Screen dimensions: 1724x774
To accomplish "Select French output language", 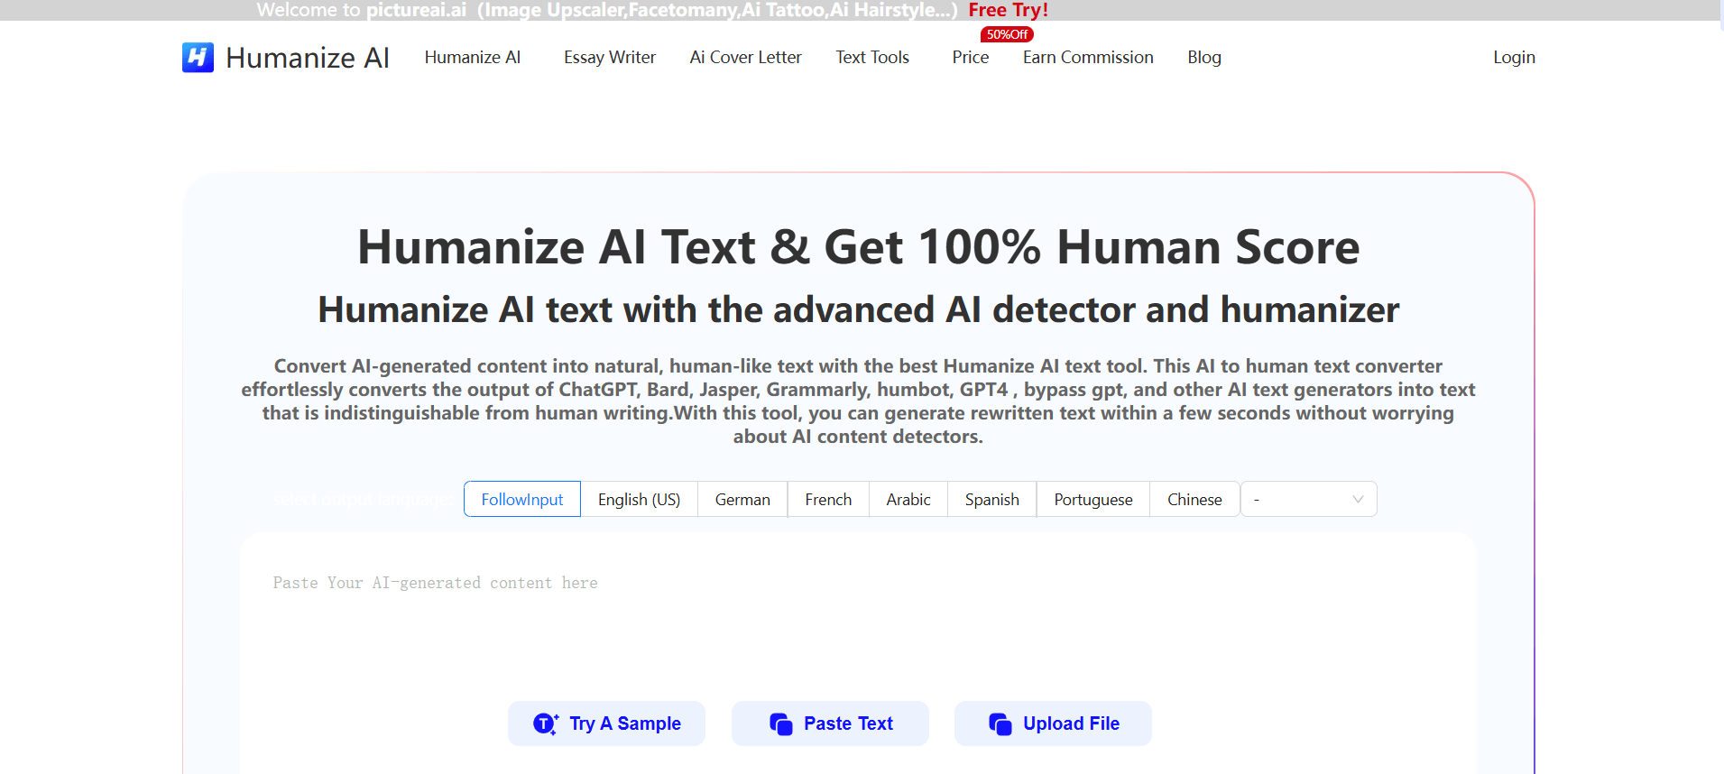I will [827, 499].
